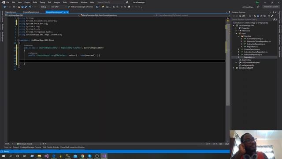Close the Solution Explorer panel
This screenshot has width=282, height=159.
pos(276,12)
